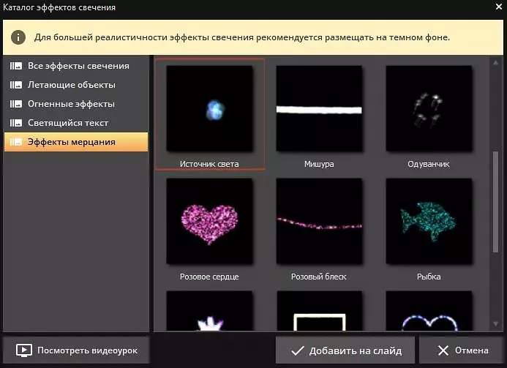Click the Одуванчик caption
507x368 pixels.
[x=429, y=164]
